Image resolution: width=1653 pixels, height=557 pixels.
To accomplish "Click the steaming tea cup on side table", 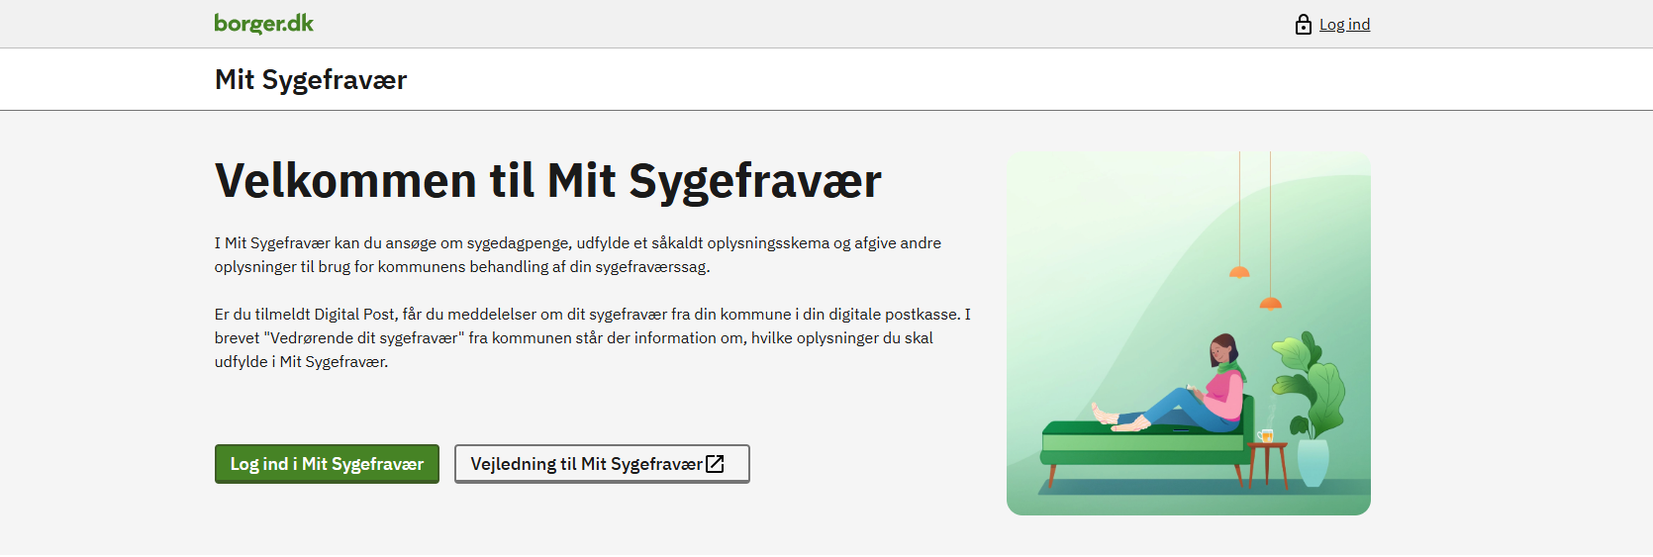I will pyautogui.click(x=1266, y=435).
